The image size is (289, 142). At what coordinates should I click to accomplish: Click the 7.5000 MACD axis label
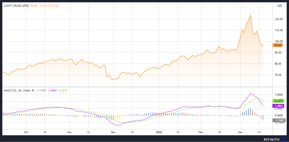tap(278, 94)
